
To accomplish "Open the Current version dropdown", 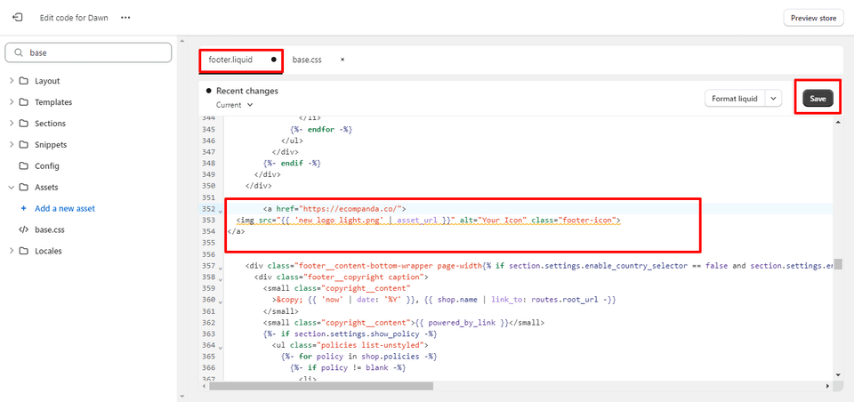I will click(234, 105).
